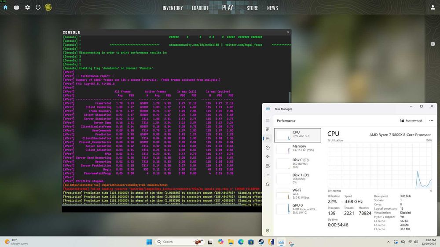The height and width of the screenshot is (247, 440).
Task: Open Startup apps icon in Task Manager
Action: click(x=268, y=157)
